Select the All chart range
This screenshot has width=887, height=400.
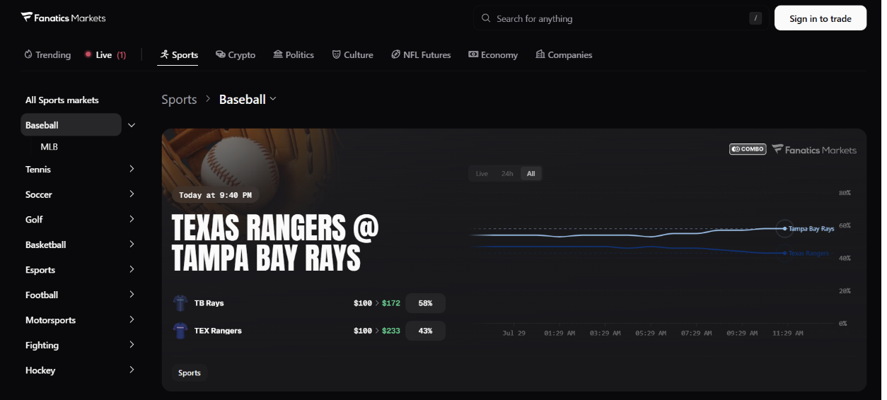[x=531, y=174]
